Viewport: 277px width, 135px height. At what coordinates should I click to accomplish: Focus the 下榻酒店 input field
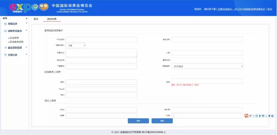pos(101,67)
